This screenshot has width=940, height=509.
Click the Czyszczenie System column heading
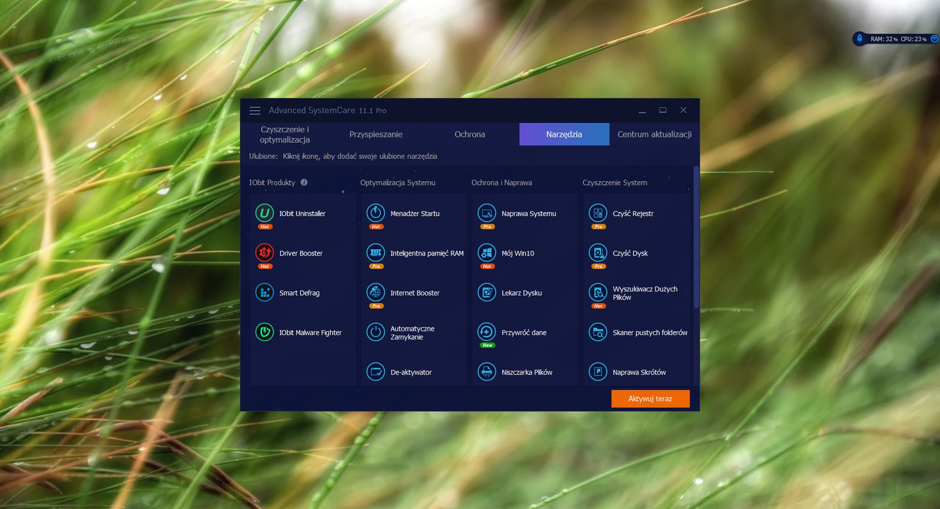coord(615,183)
